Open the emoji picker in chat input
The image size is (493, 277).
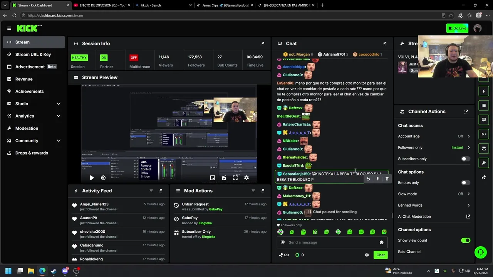pyautogui.click(x=382, y=242)
